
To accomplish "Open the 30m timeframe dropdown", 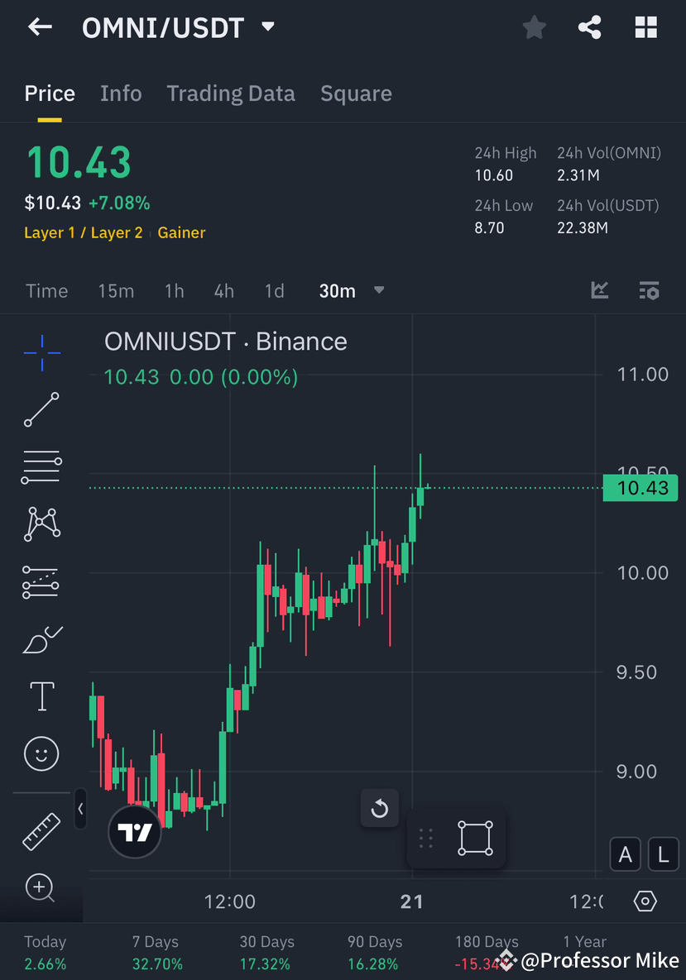I will [x=351, y=290].
